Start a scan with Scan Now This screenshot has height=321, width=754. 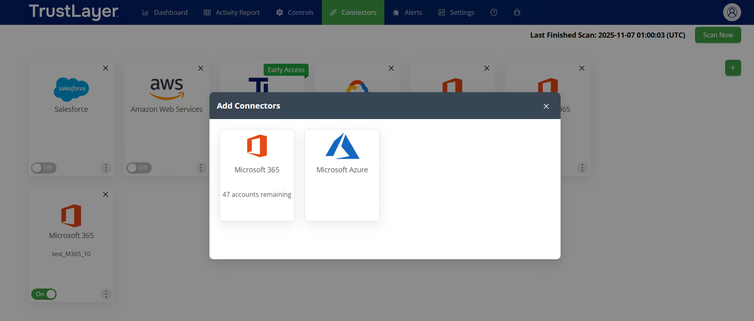(x=718, y=35)
